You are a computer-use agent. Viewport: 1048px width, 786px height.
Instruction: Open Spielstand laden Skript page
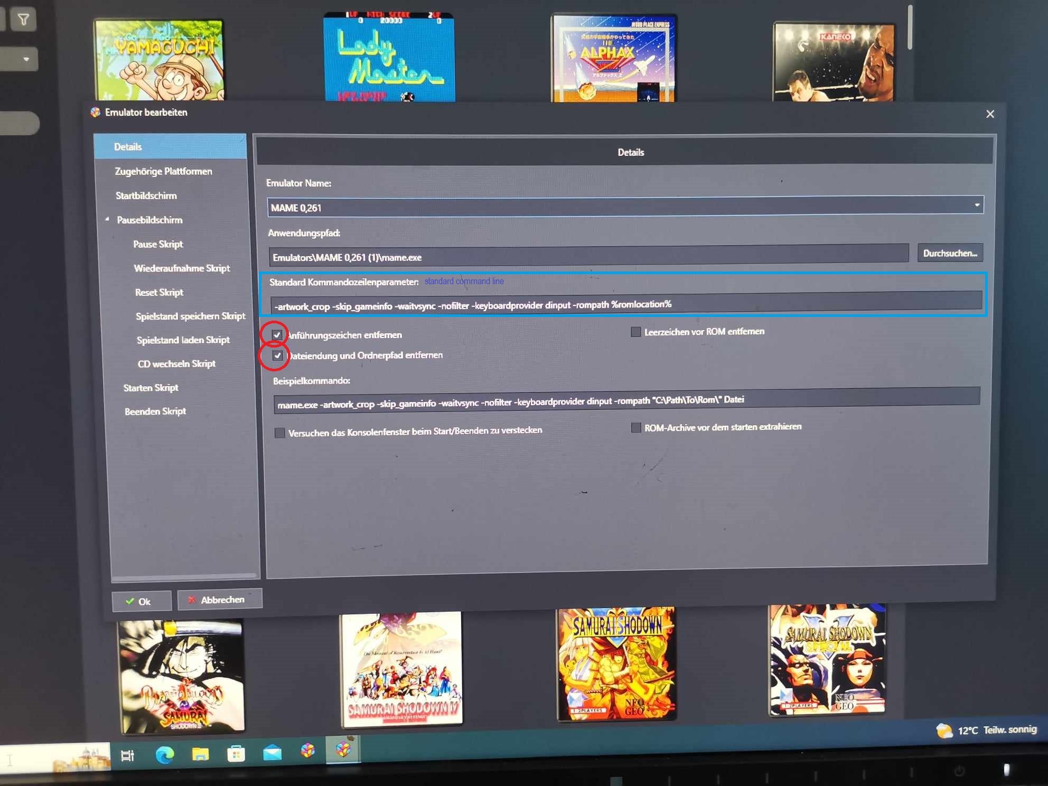183,340
